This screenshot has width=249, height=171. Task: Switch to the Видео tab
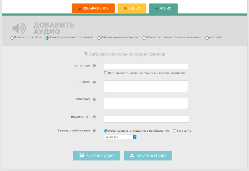click(x=132, y=9)
